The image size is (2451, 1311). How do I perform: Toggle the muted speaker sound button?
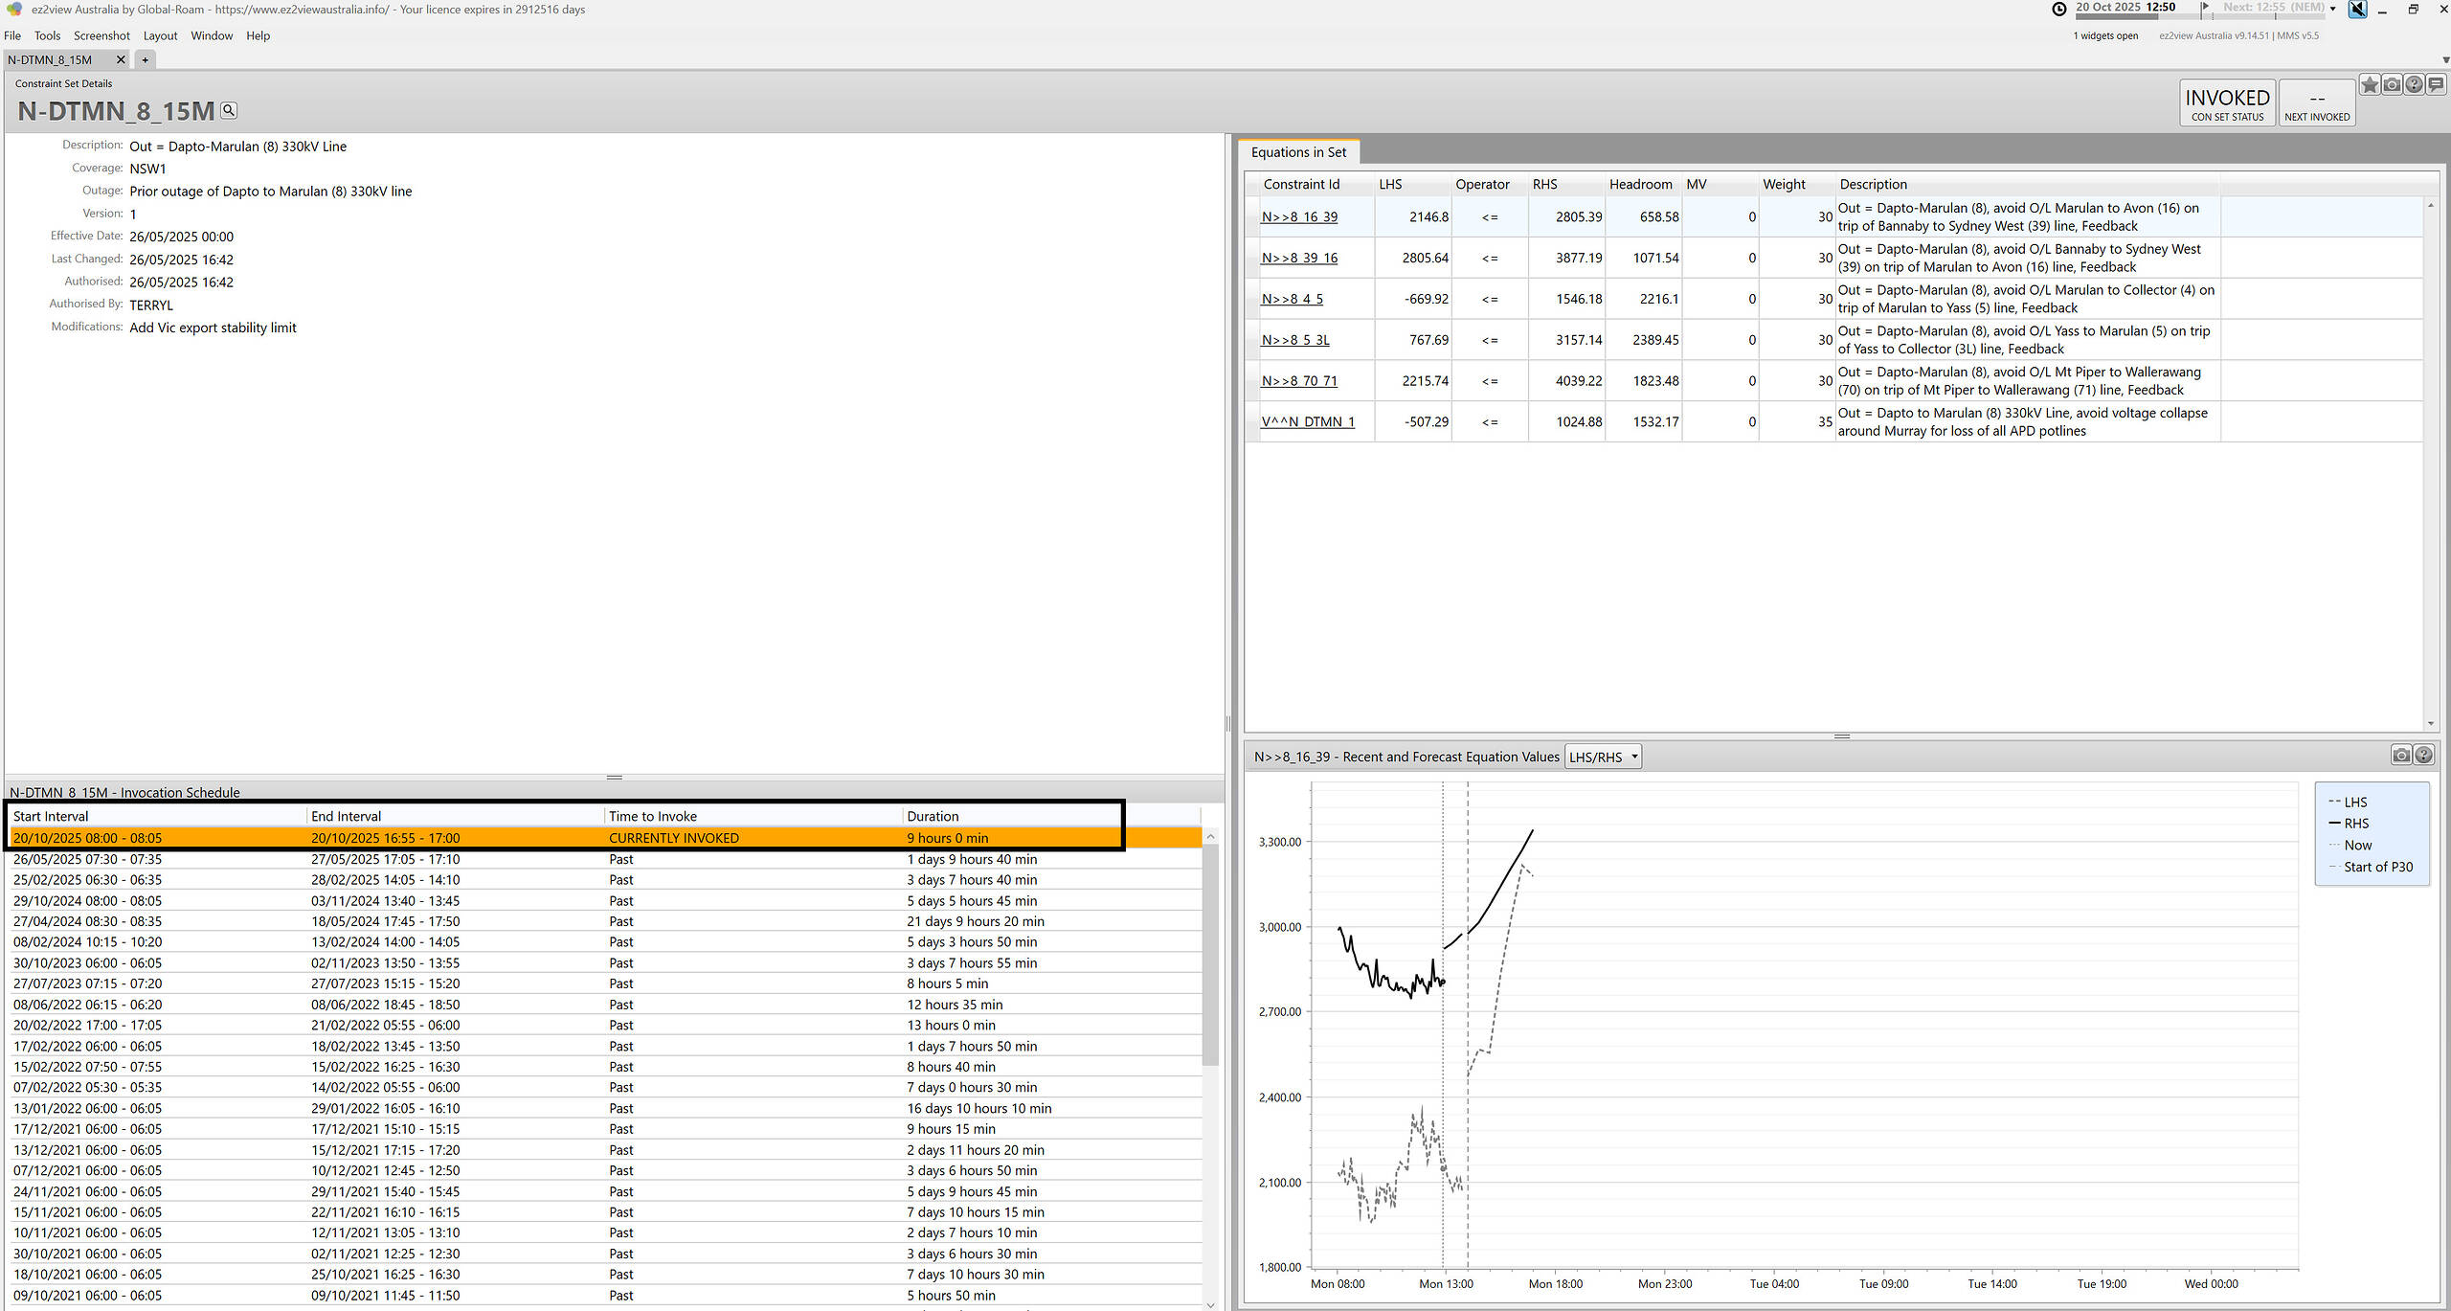tap(2357, 9)
